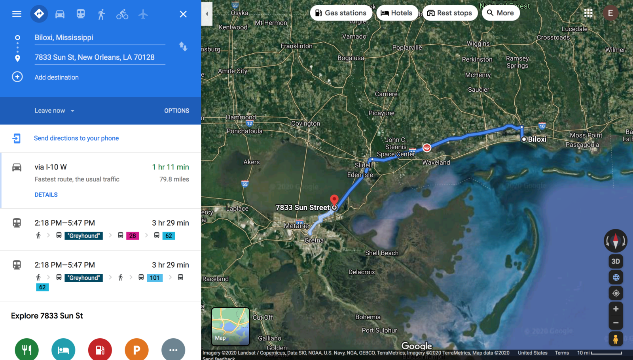
Task: Open the Google apps grid
Action: coord(588,13)
